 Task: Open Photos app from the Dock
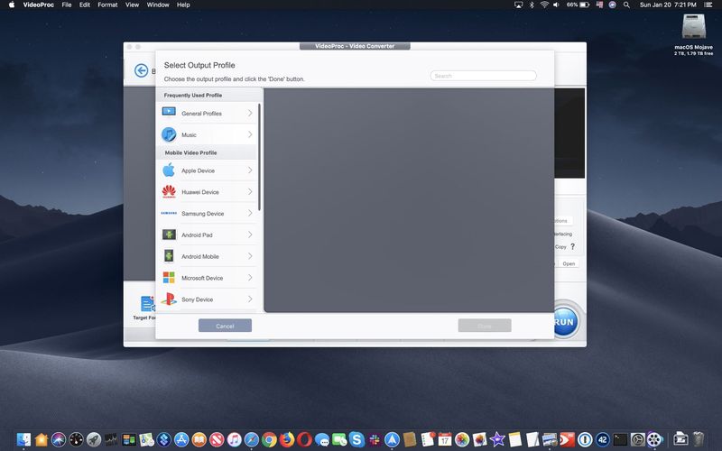(x=462, y=439)
